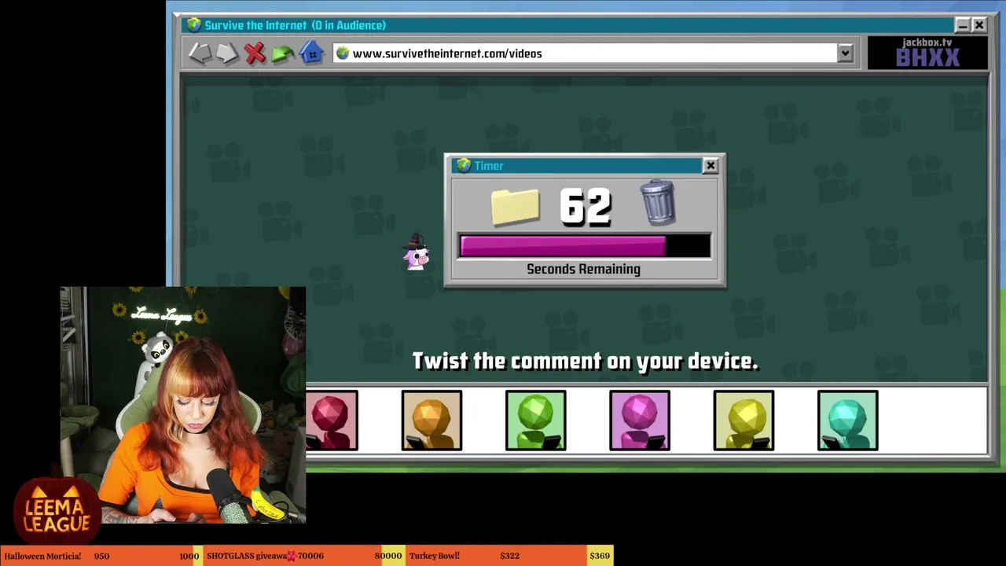Click the forward arrow in browser toolbar
This screenshot has height=566, width=1006.
pos(228,53)
